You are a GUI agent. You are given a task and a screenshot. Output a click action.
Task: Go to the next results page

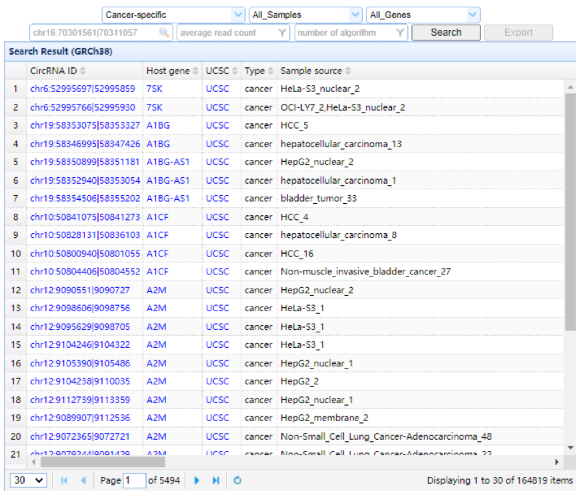[197, 480]
